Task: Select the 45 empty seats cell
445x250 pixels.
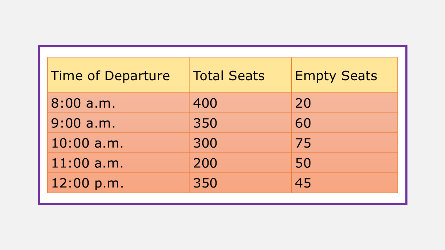Action: 303,183
